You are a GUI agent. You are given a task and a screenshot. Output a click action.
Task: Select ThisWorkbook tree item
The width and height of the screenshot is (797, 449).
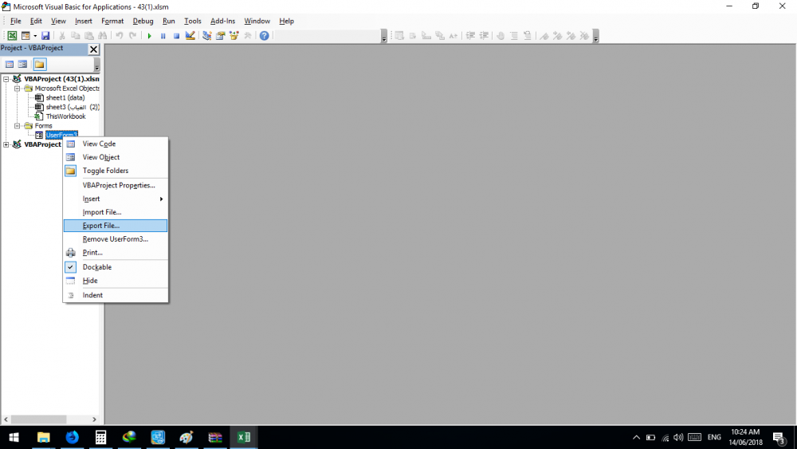pyautogui.click(x=65, y=116)
